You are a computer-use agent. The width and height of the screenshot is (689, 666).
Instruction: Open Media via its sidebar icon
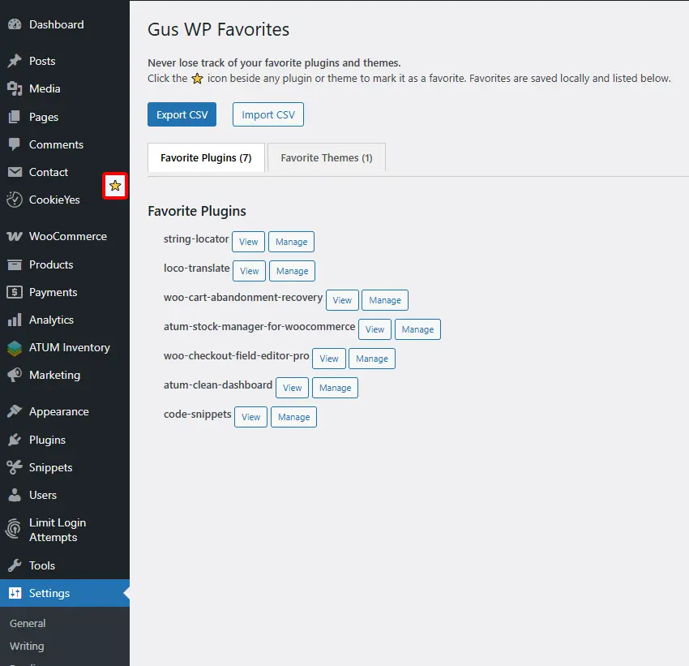[14, 89]
